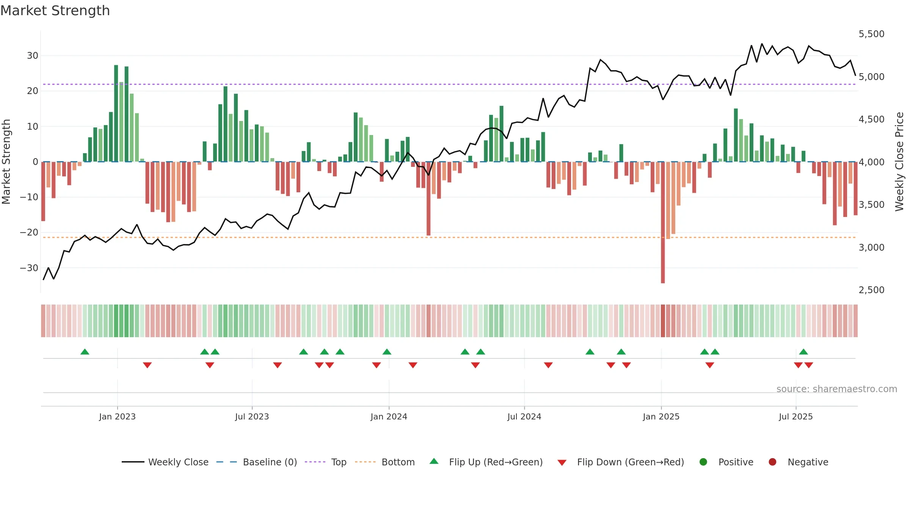
Task: Click the Jul 2023 axis label
Action: [252, 416]
